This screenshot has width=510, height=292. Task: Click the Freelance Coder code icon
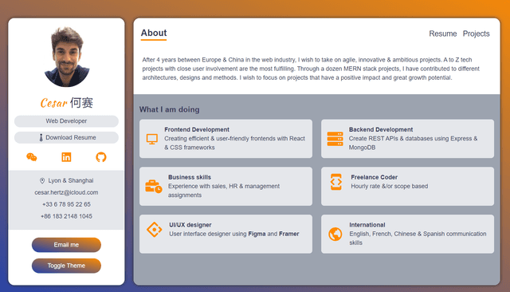click(336, 182)
